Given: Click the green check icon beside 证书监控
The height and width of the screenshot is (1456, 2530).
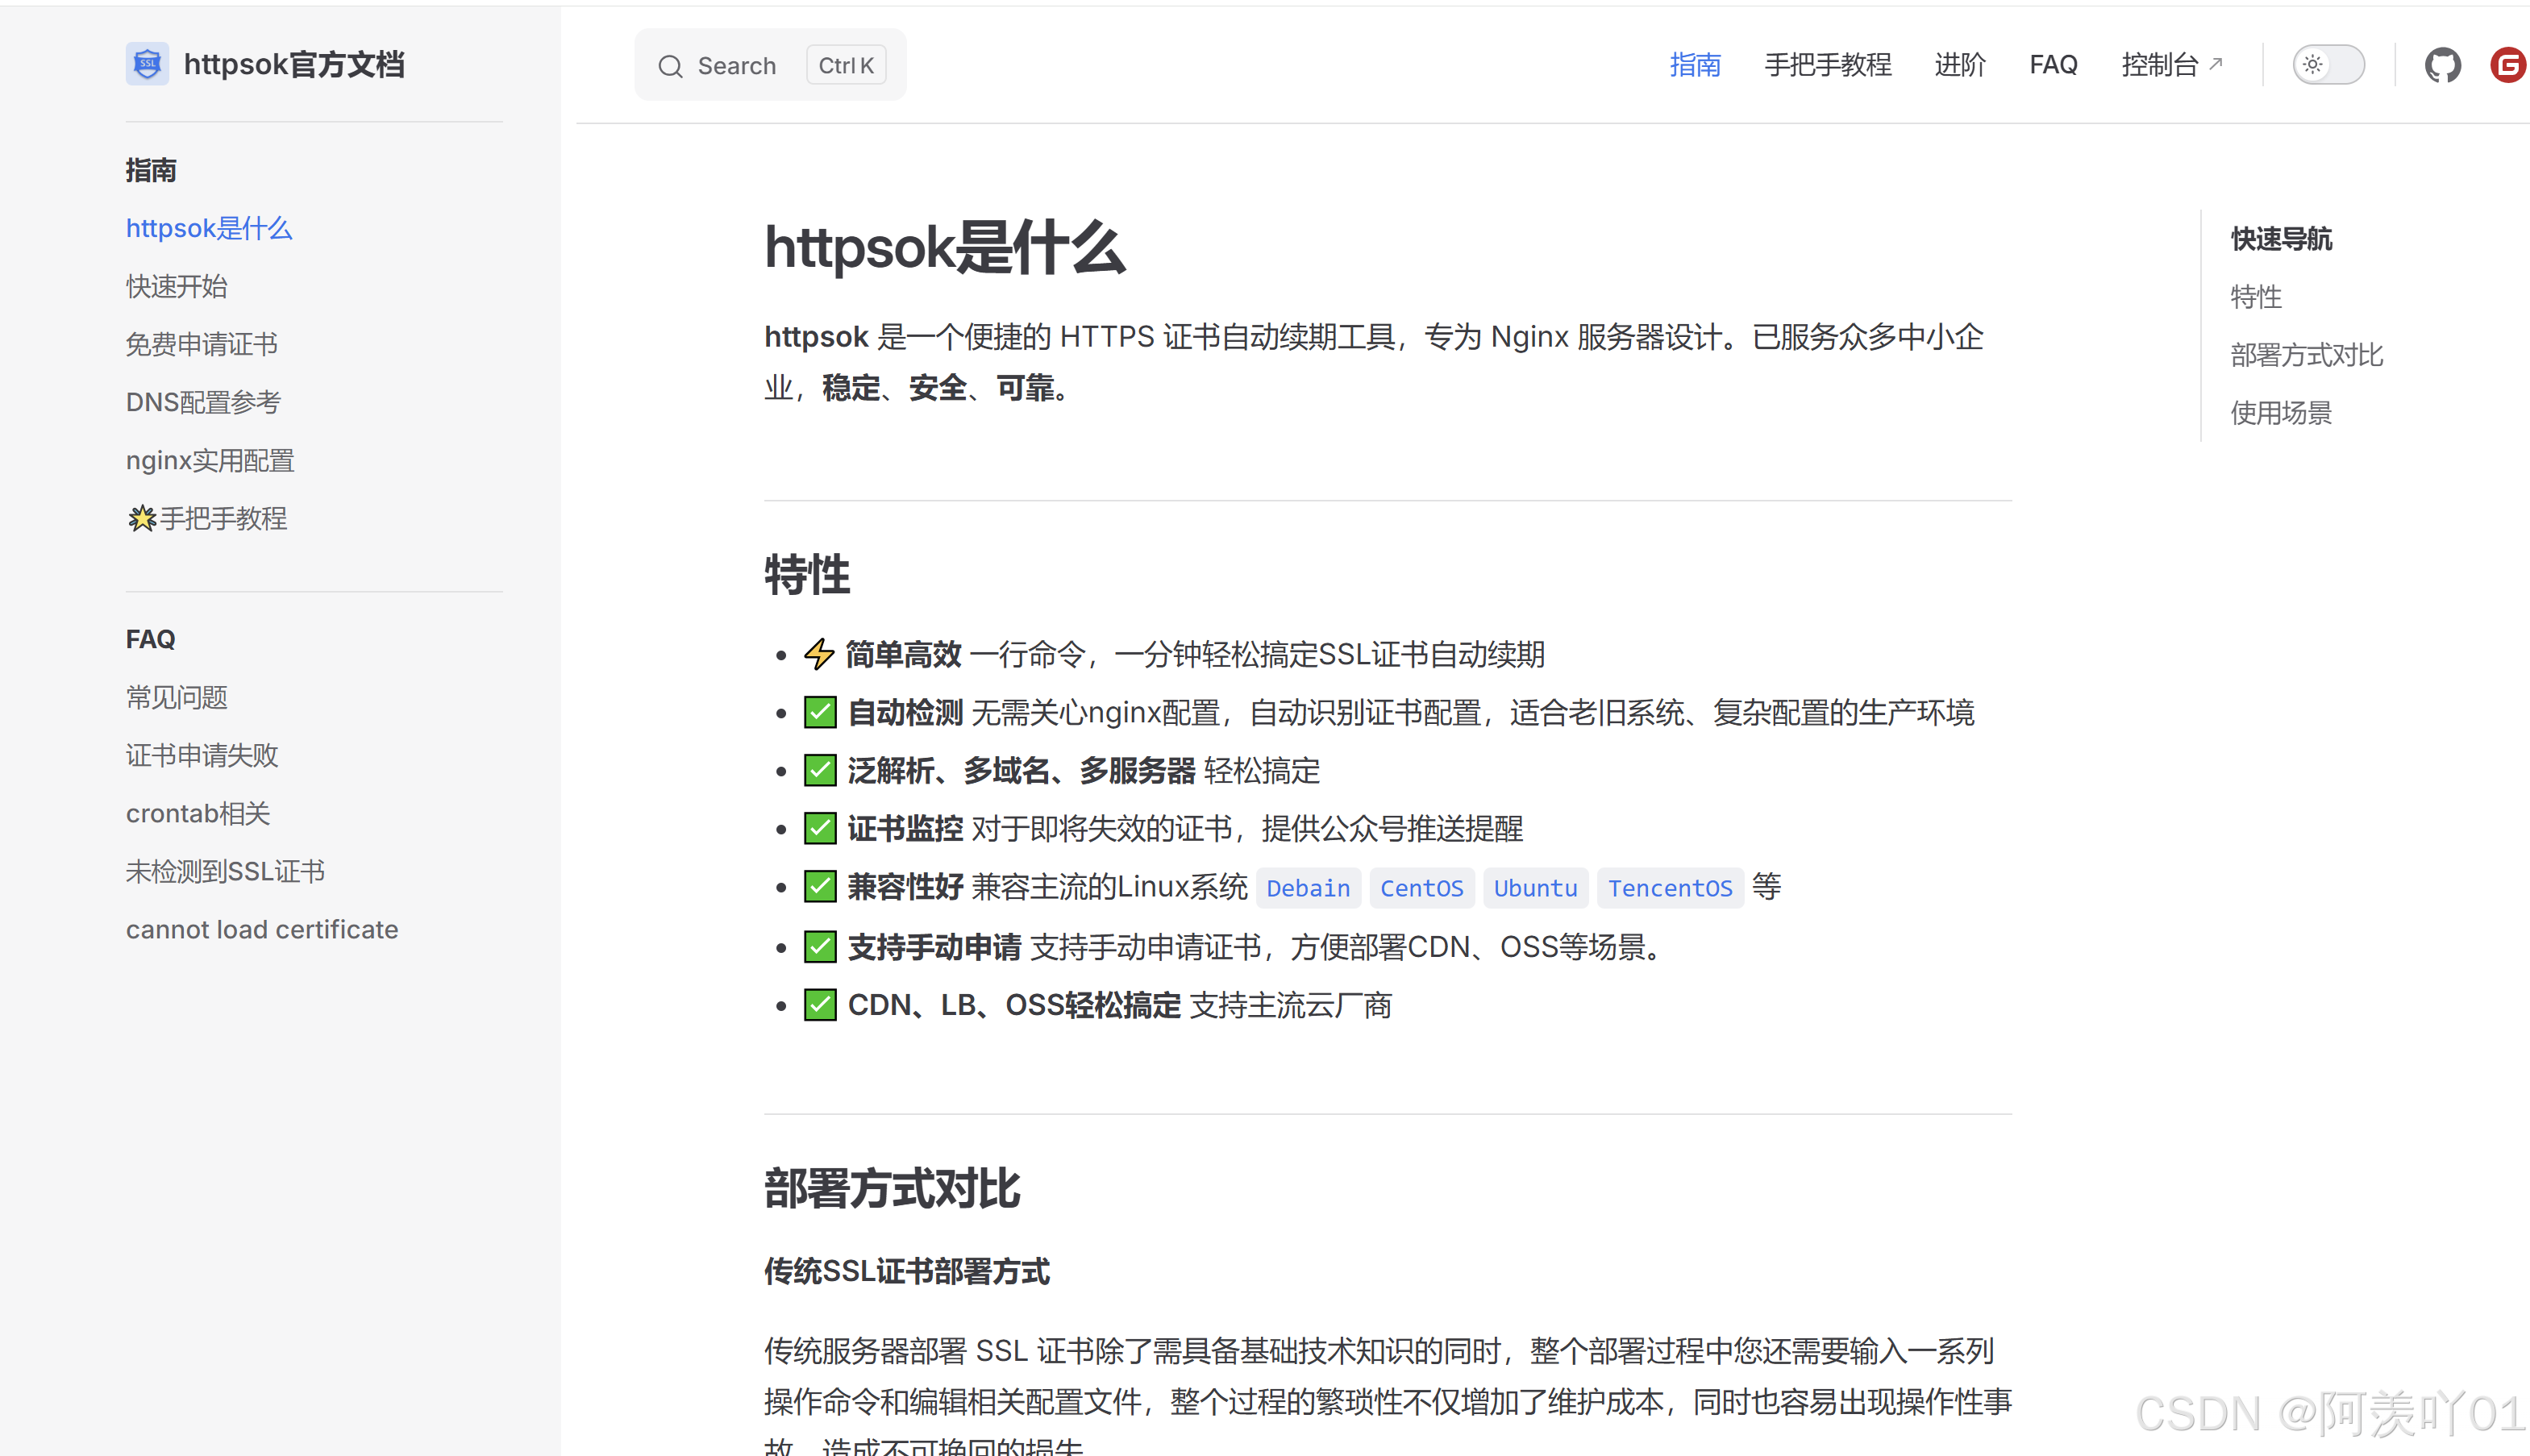Looking at the screenshot, I should pyautogui.click(x=820, y=828).
